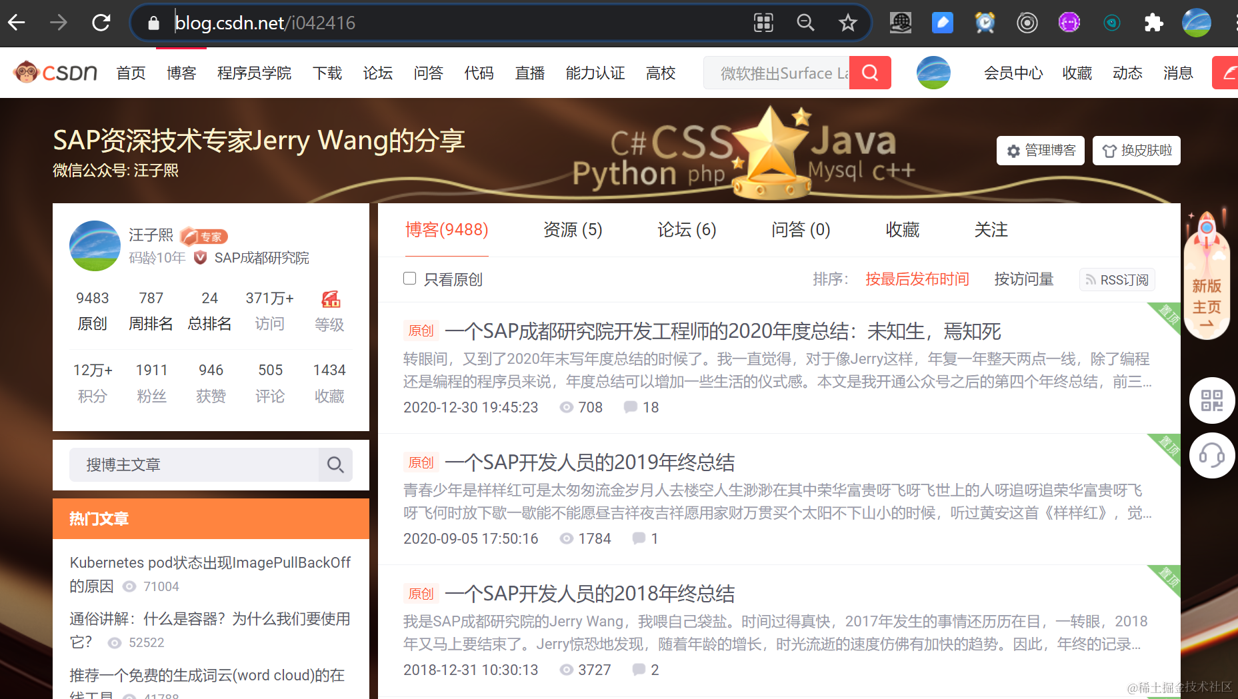This screenshot has height=699, width=1238.
Task: Open 一个SAP开发人员的2018年终总结 article
Action: [x=590, y=594]
